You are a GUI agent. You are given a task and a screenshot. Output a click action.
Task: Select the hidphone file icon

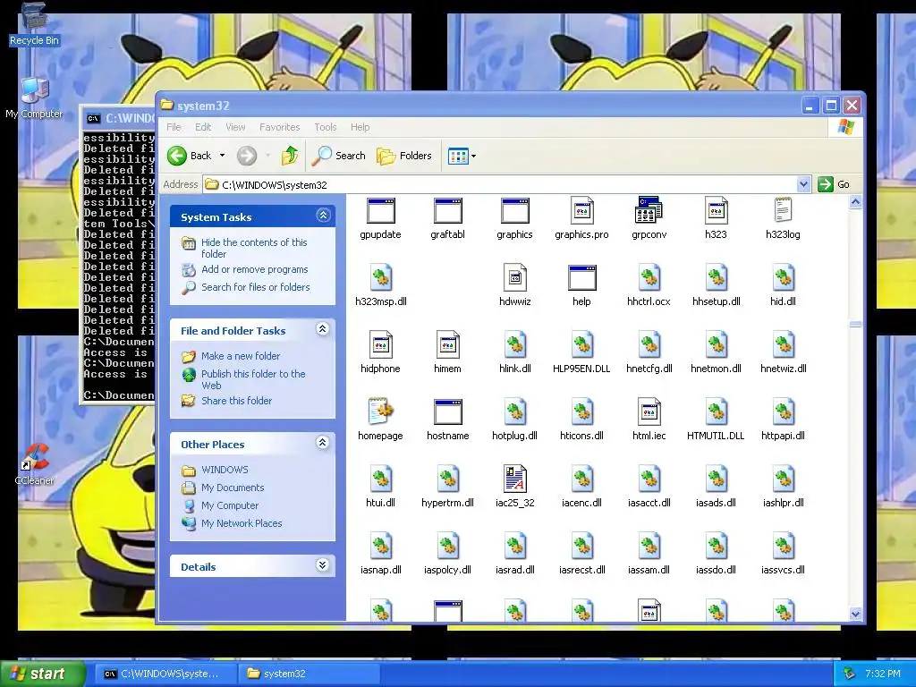pyautogui.click(x=380, y=344)
